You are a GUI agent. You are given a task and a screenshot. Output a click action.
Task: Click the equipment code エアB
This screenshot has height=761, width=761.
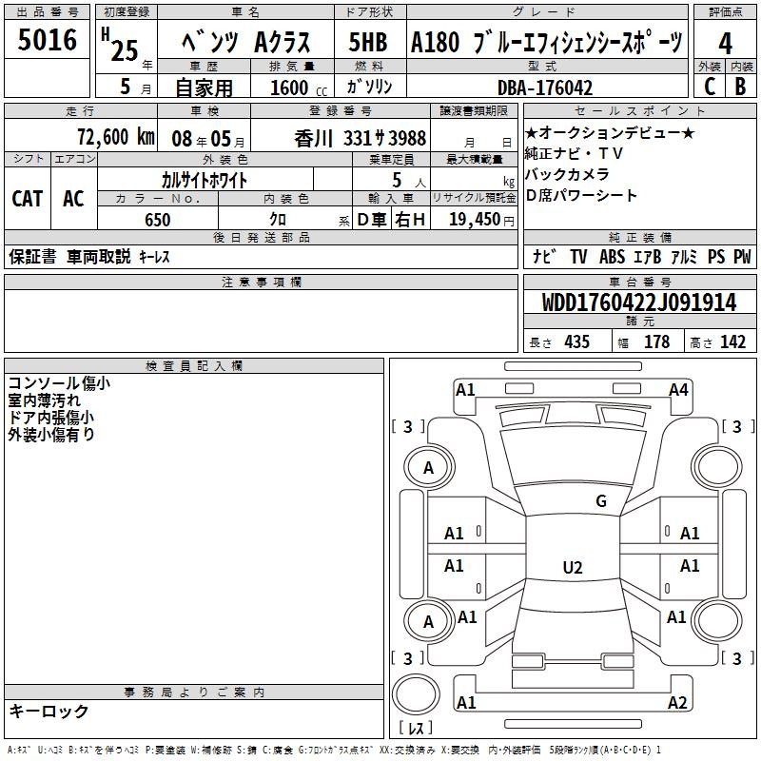pos(648,257)
